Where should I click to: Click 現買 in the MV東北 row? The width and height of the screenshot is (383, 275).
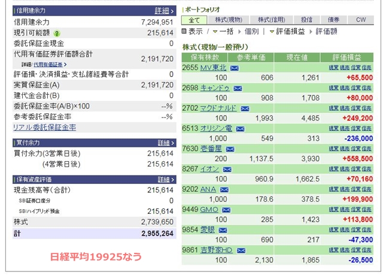pyautogui.click(x=333, y=68)
